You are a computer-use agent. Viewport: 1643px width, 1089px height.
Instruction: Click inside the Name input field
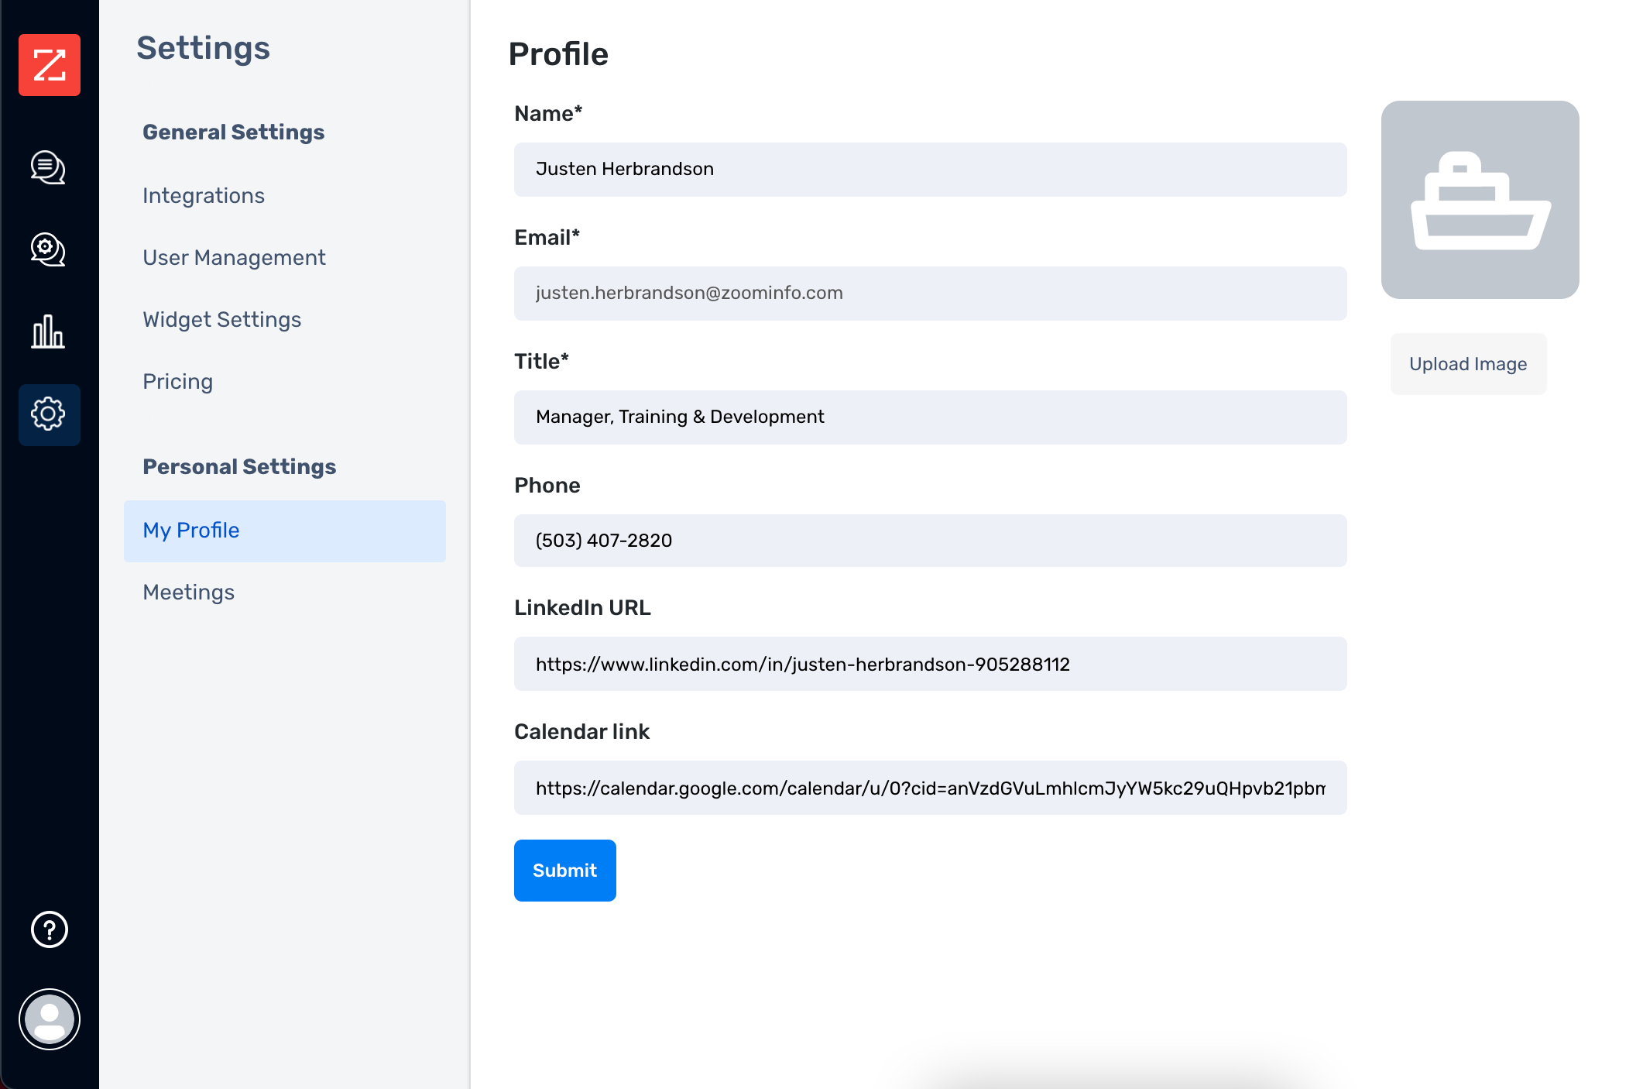point(929,169)
